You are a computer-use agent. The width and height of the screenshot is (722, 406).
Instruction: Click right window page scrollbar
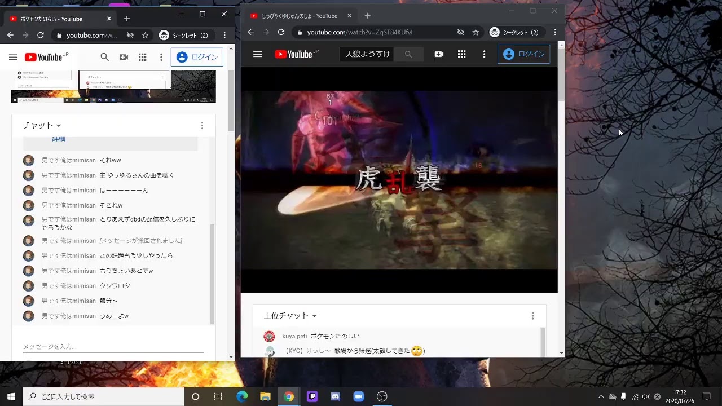pyautogui.click(x=561, y=75)
